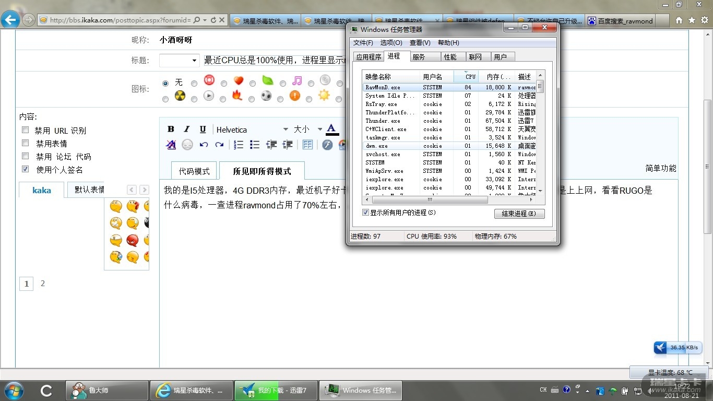Redo the last edit in the editor
This screenshot has width=713, height=401.
tap(219, 145)
